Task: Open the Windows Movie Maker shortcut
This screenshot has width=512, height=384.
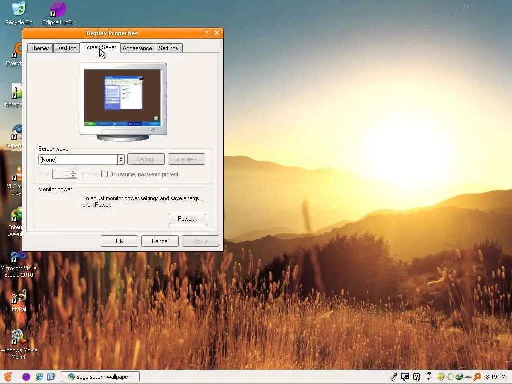Action: coord(19,345)
